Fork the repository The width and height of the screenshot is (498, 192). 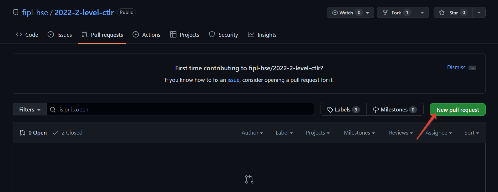point(396,13)
